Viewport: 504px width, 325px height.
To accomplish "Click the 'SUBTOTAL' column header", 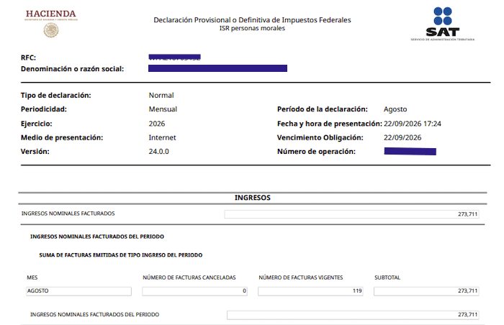I will (387, 278).
